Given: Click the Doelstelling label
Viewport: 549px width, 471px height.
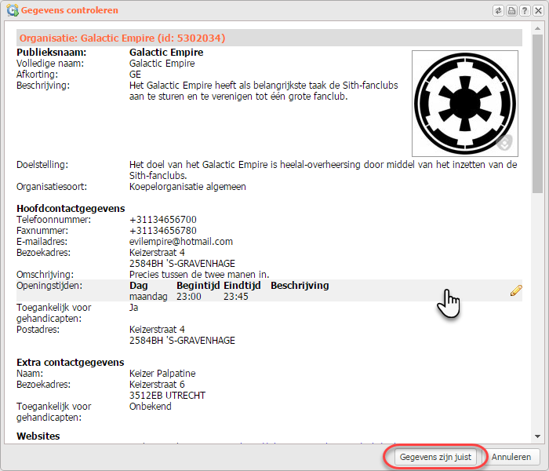Looking at the screenshot, I should 42,165.
